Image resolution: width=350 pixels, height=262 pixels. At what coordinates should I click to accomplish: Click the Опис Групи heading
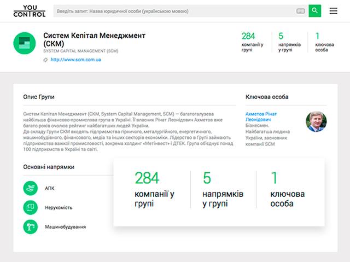(39, 97)
